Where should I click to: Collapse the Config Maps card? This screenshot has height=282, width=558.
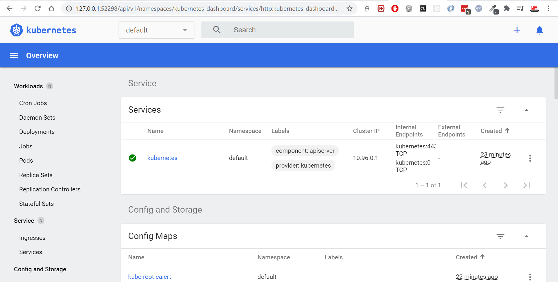click(x=526, y=236)
